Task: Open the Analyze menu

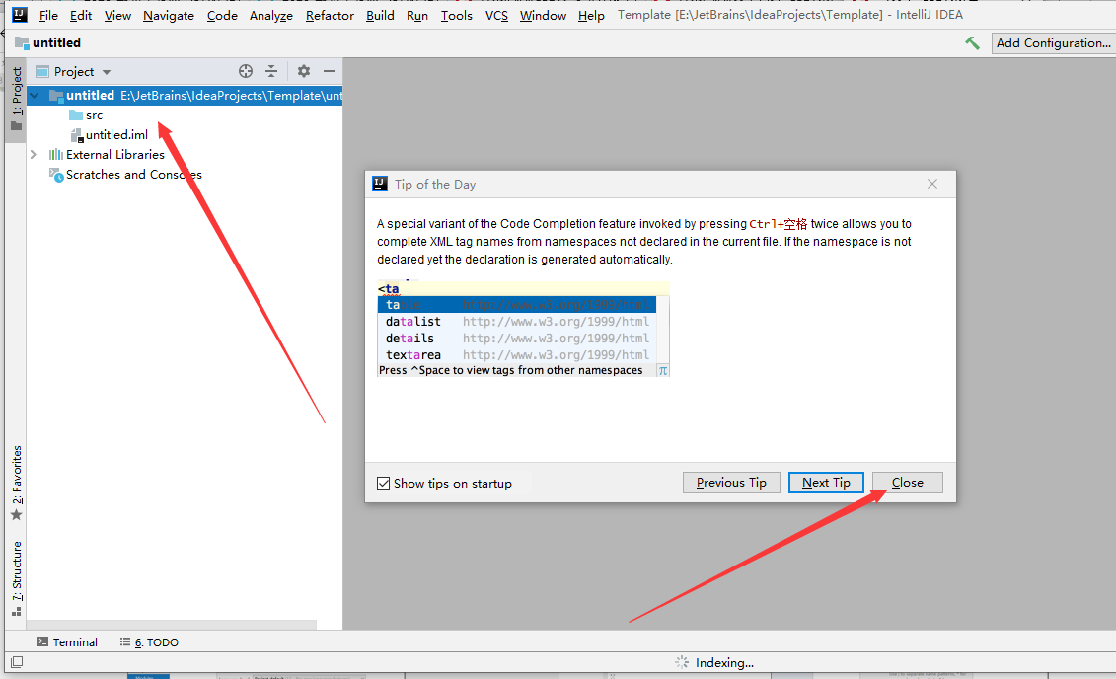Action: coord(271,15)
